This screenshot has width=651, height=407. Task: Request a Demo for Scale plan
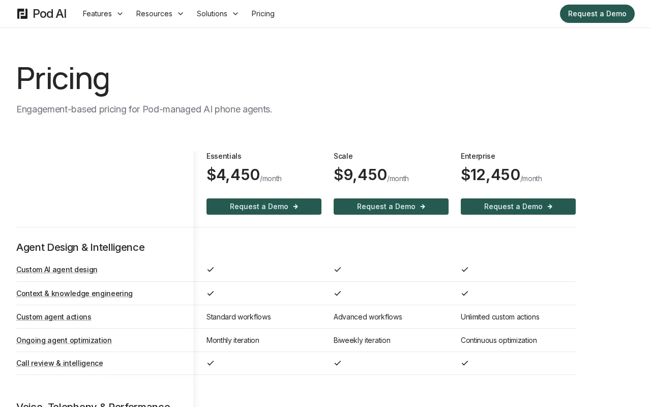click(391, 207)
